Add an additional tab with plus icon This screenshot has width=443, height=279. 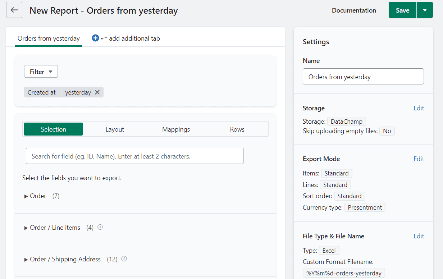(95, 38)
